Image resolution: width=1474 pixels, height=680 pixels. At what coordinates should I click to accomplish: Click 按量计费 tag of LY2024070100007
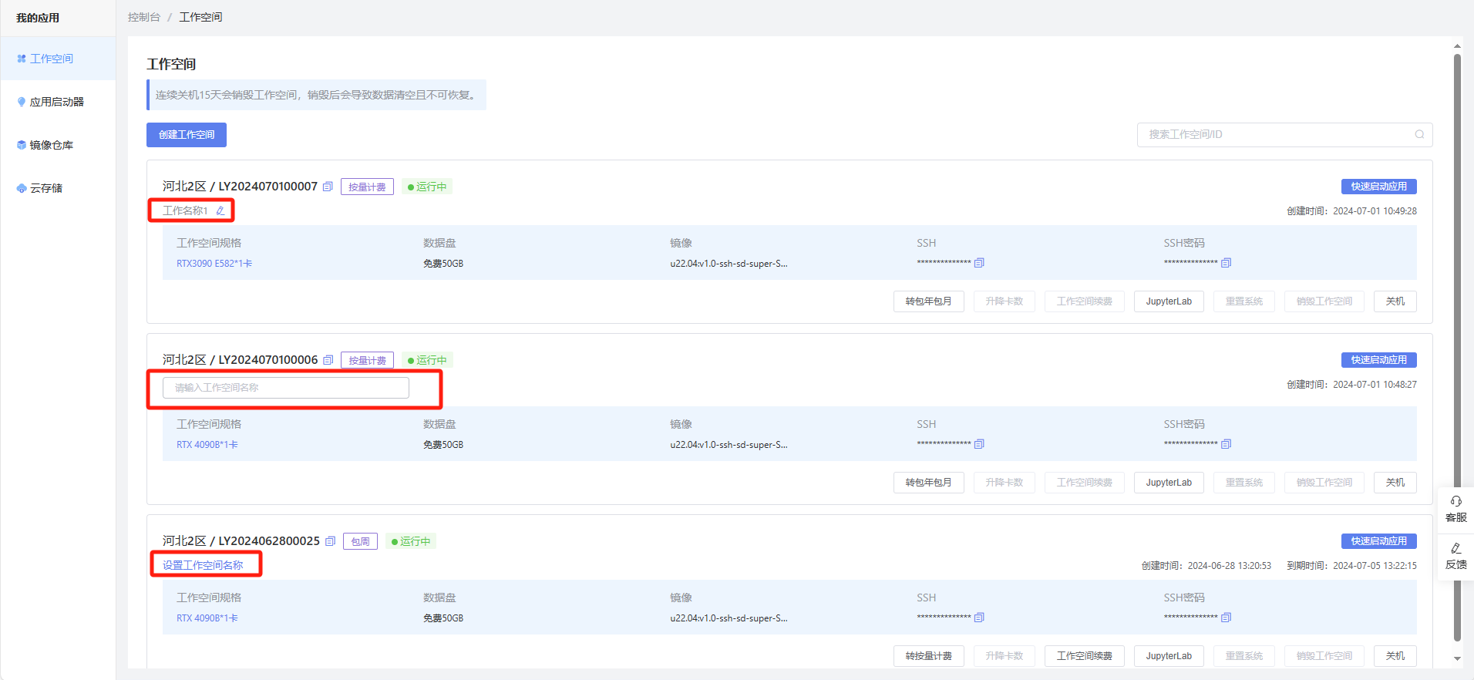[x=367, y=187]
